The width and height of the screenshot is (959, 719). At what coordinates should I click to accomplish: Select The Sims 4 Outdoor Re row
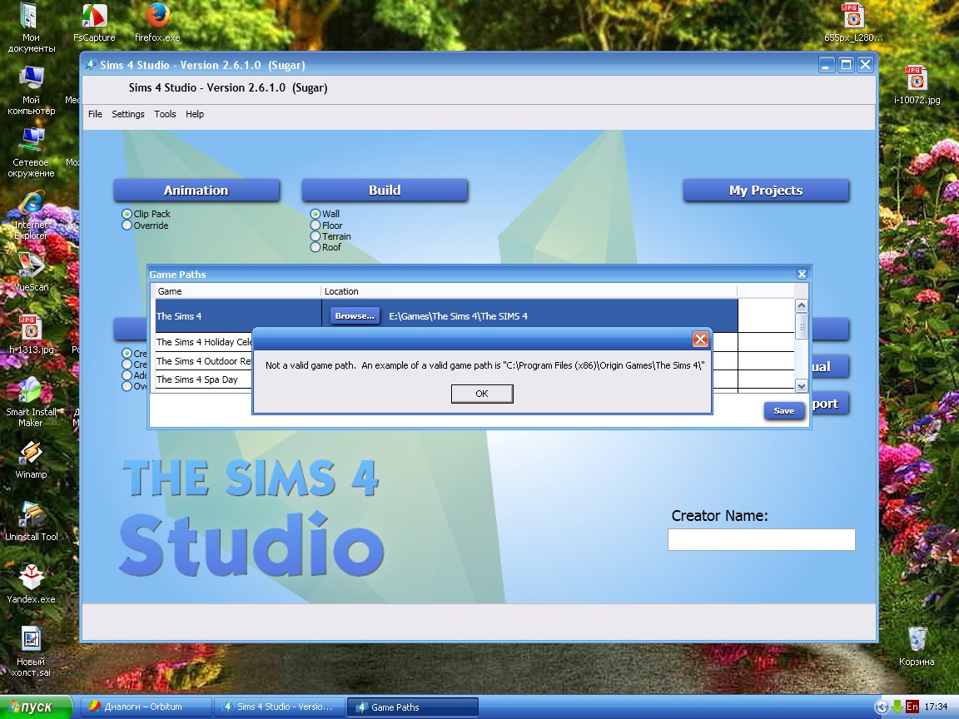[x=204, y=361]
